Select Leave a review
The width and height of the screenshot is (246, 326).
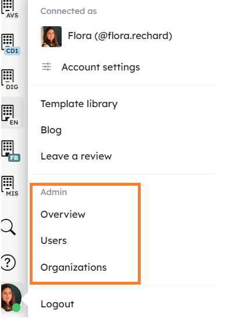pyautogui.click(x=76, y=156)
